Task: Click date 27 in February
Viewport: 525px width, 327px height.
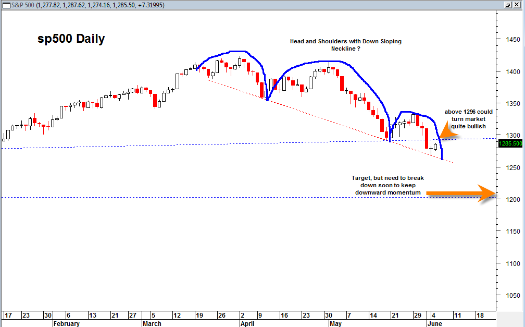Action: (133, 315)
